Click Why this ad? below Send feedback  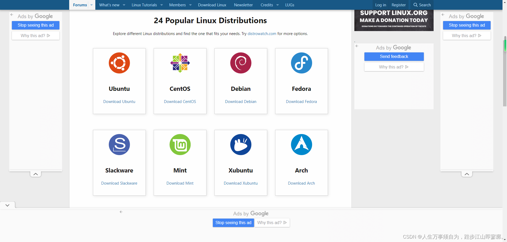point(394,67)
